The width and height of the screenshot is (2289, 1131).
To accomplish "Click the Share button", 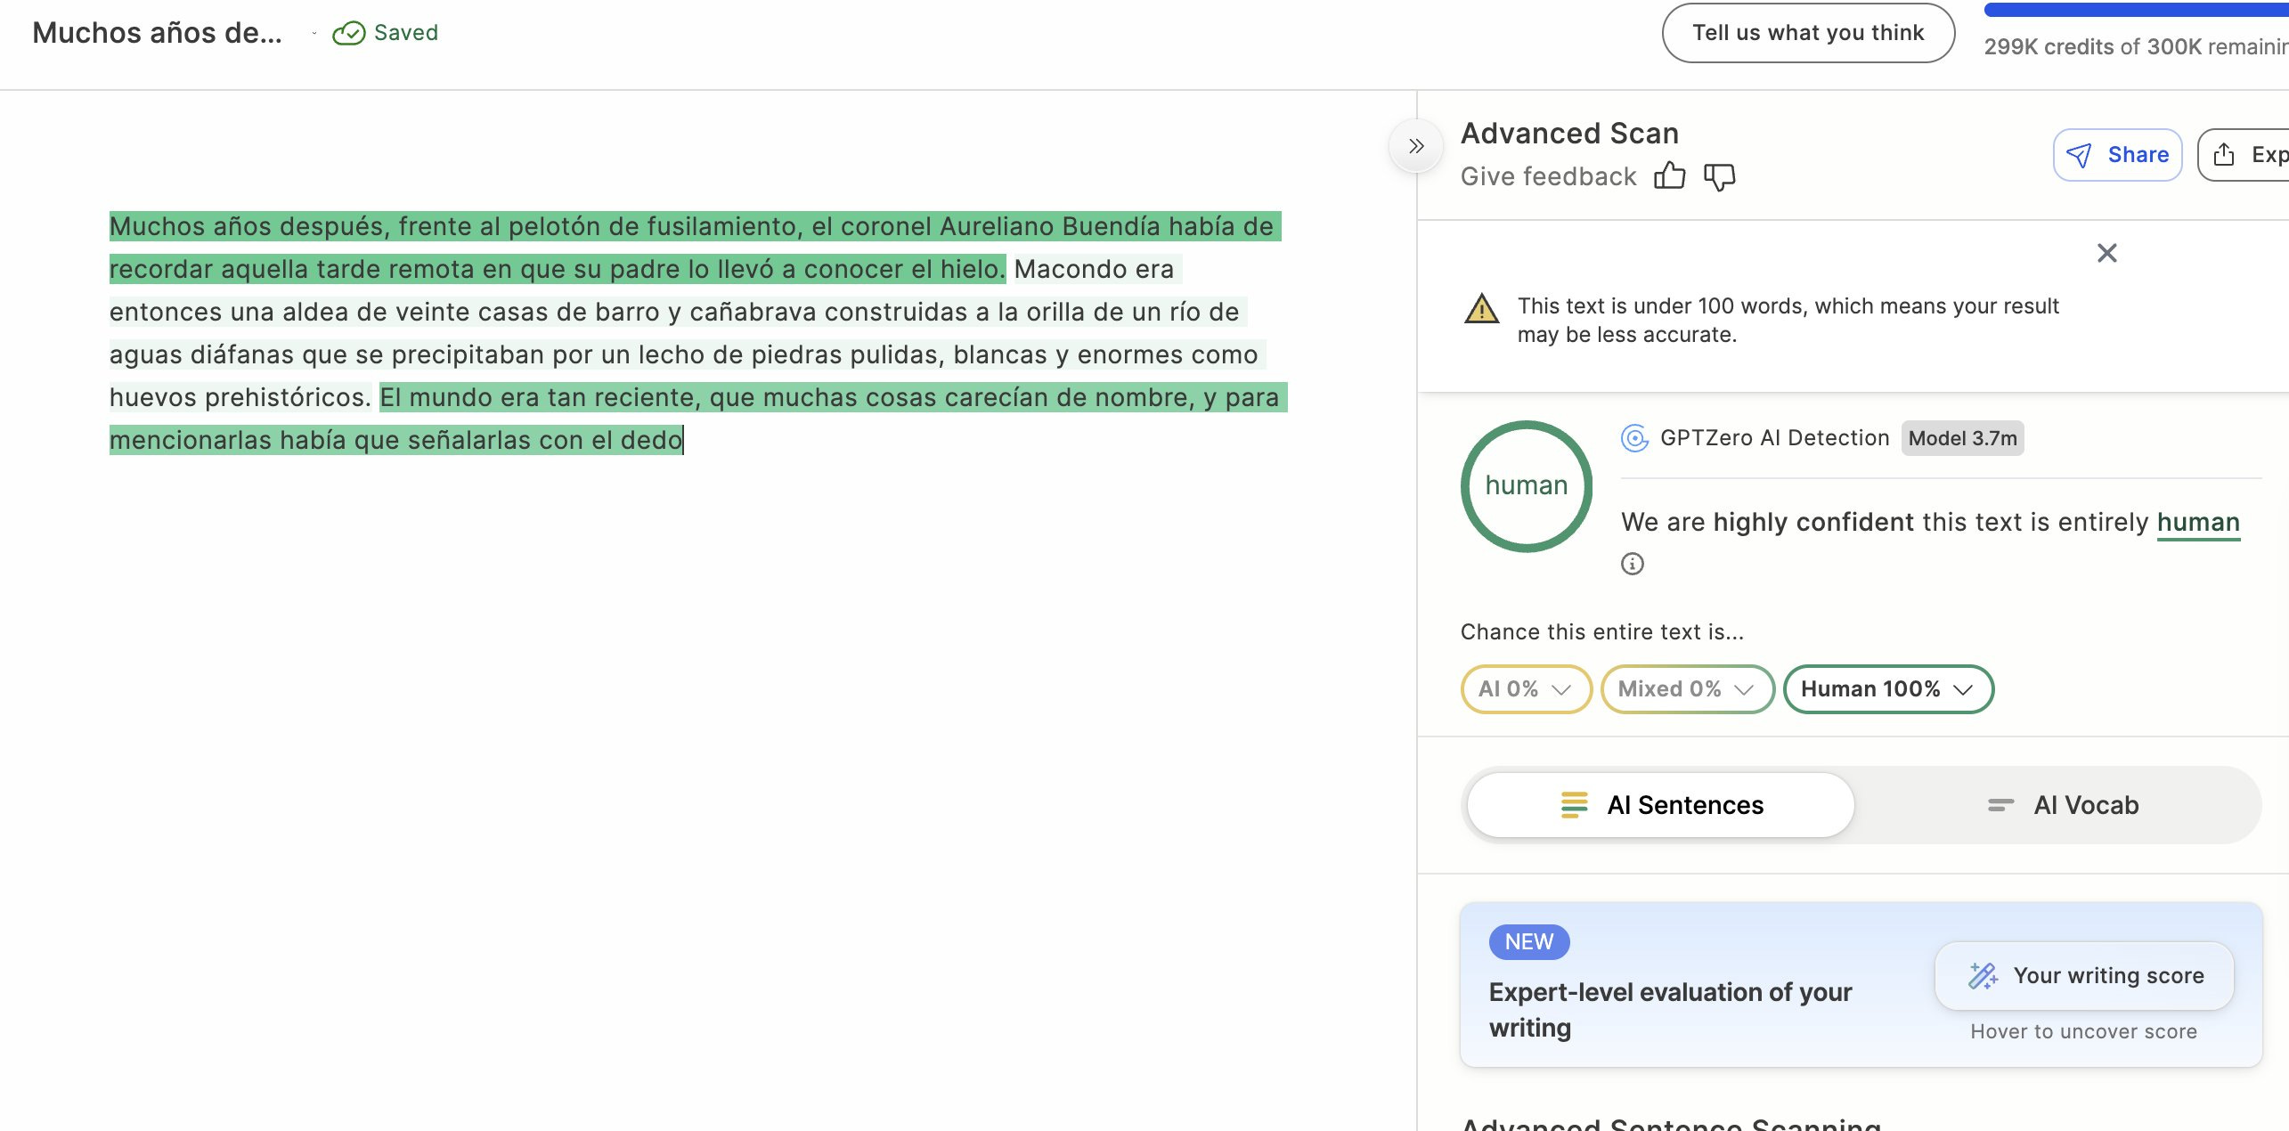I will coord(2117,155).
